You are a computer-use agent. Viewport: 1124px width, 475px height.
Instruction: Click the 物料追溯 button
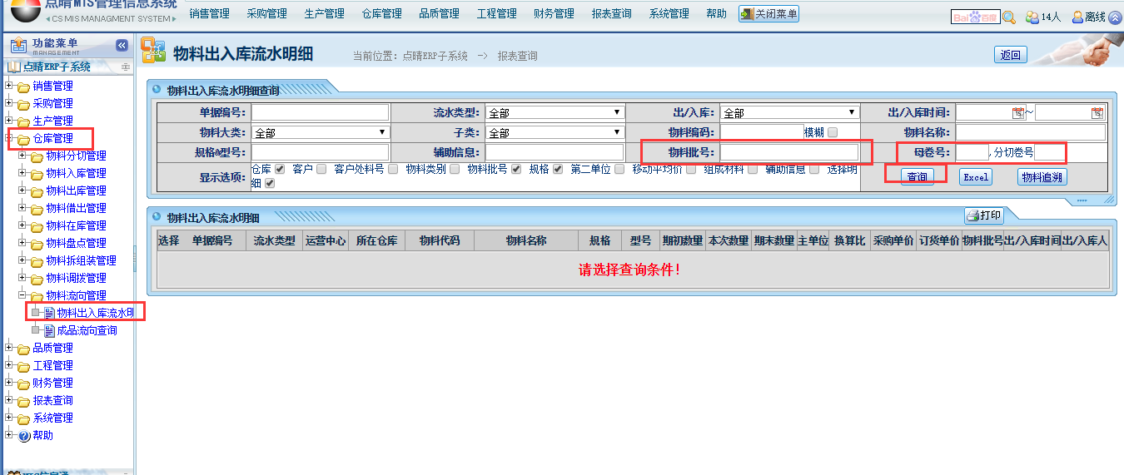[1042, 176]
